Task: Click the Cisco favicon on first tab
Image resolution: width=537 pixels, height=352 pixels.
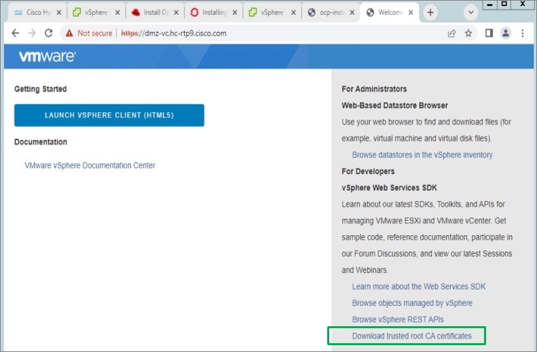Action: pyautogui.click(x=18, y=13)
